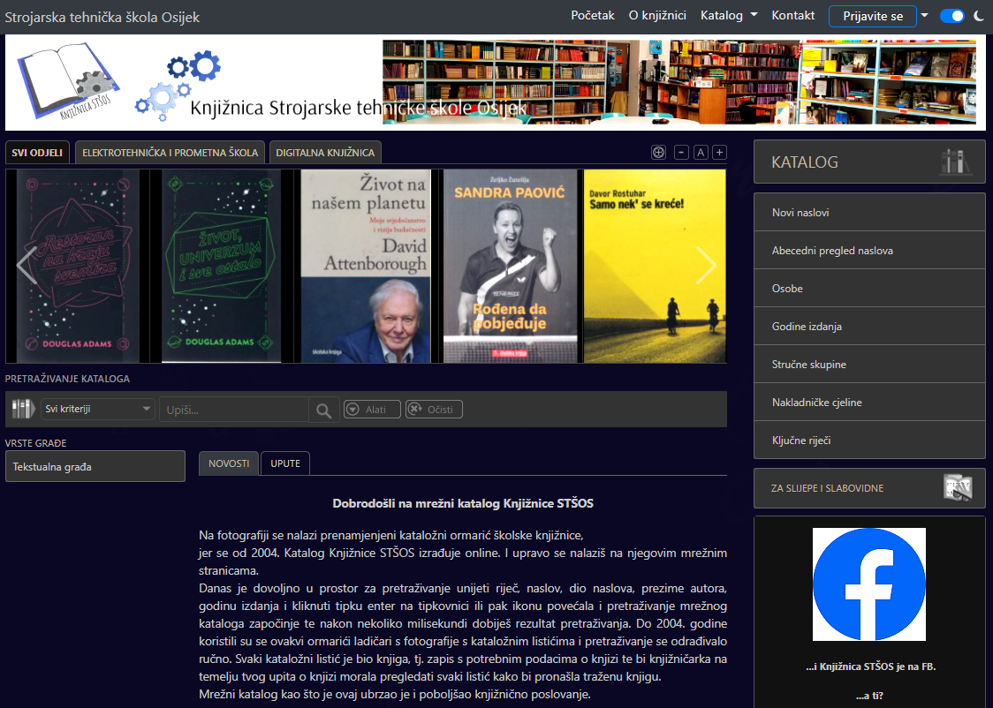The height and width of the screenshot is (708, 993).
Task: Click the accessibility wheel icon
Action: 659,153
